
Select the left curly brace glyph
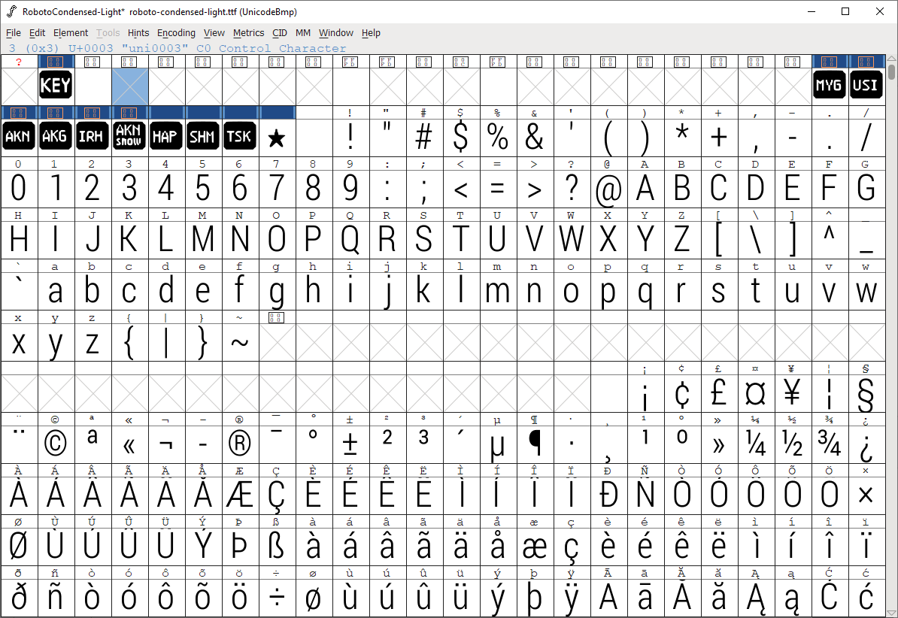click(x=129, y=342)
